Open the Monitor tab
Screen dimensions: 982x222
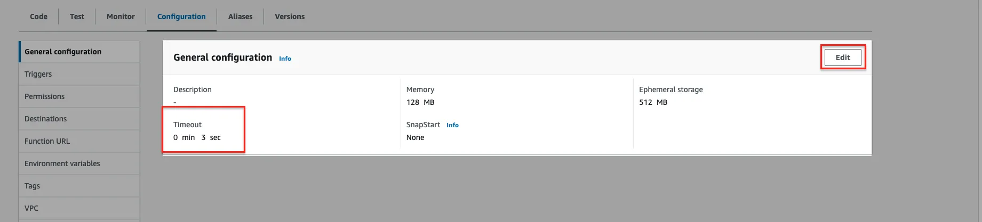(x=121, y=17)
